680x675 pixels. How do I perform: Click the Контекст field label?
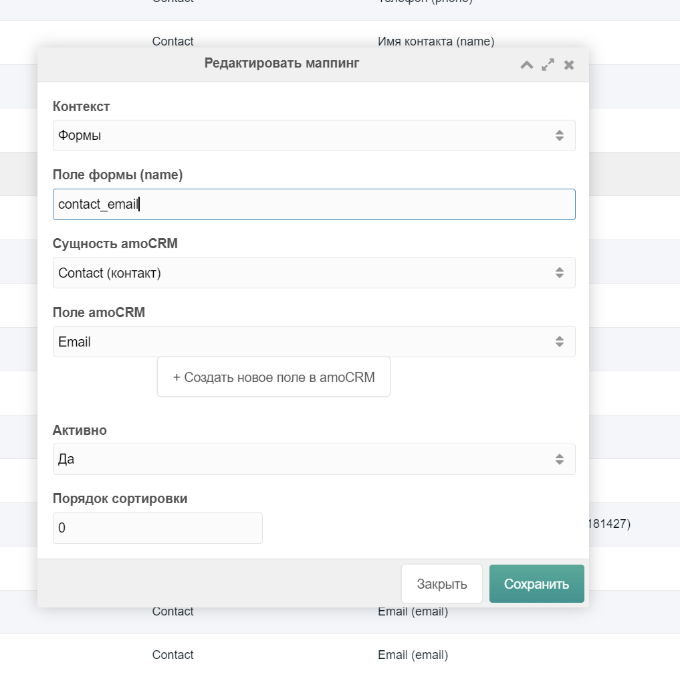click(x=82, y=106)
